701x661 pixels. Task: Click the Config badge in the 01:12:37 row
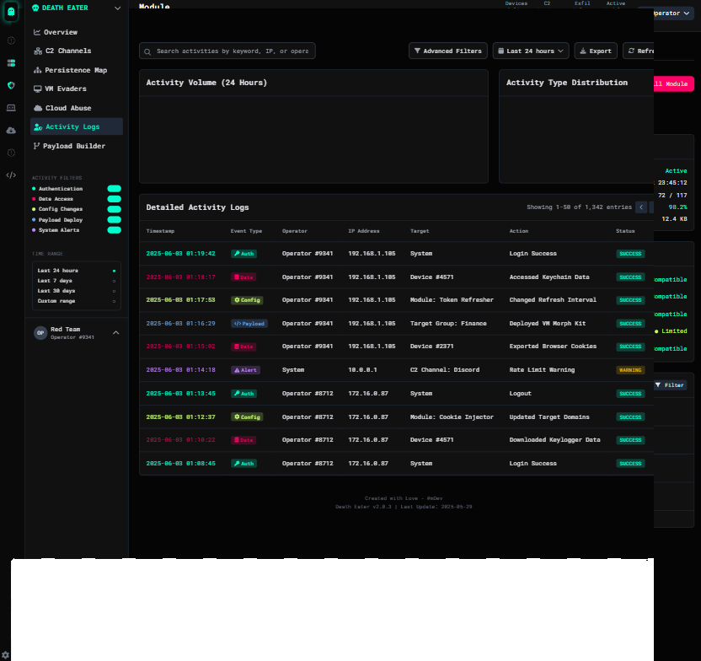[x=247, y=416]
